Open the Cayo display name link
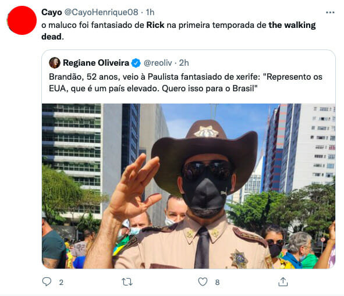 pos(52,12)
